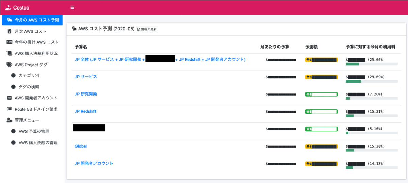Click the 予算に対する今月の利用料 column header

pos(371,47)
